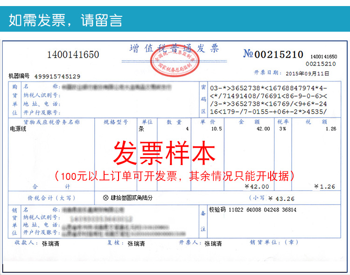Click the column header 金额
Viewport: 350px width, 275px height.
[249, 122]
